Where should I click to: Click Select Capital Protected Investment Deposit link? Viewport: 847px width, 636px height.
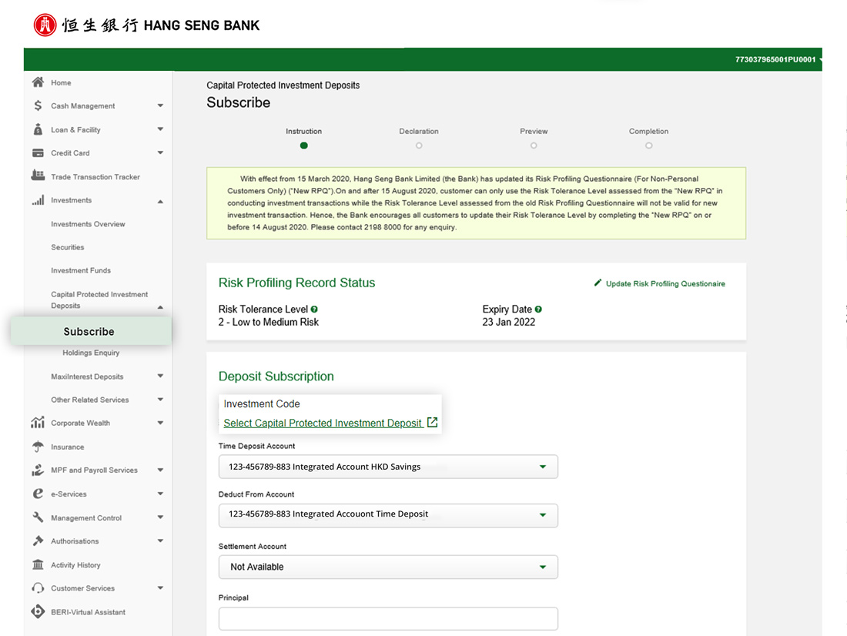pyautogui.click(x=323, y=423)
